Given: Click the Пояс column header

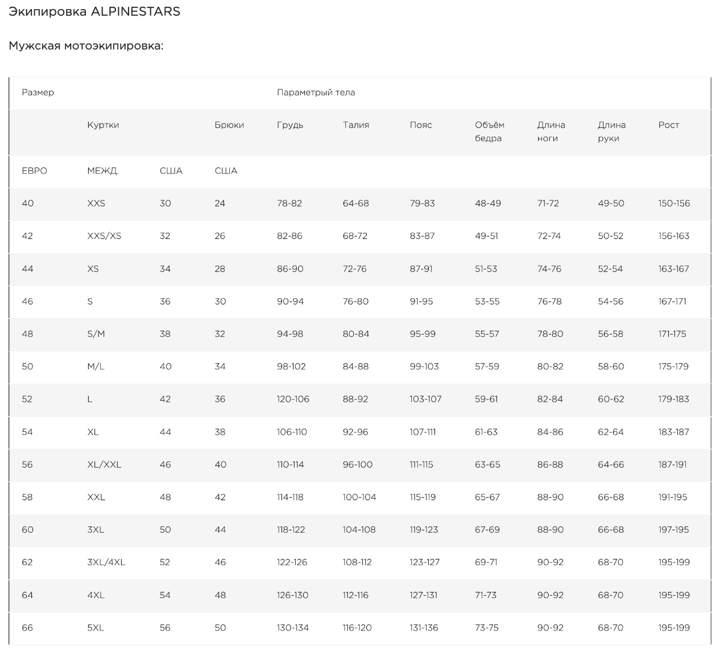Looking at the screenshot, I should coord(421,125).
